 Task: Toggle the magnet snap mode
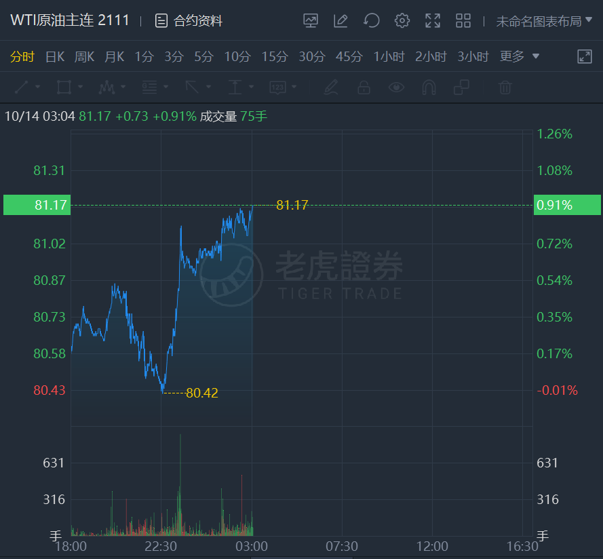pyautogui.click(x=429, y=88)
